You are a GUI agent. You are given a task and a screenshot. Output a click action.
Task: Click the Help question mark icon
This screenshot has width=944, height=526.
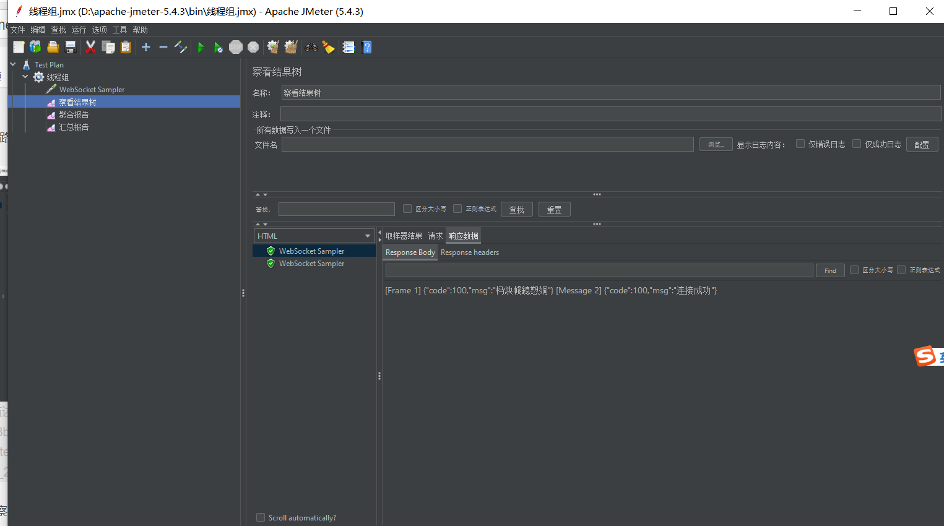click(366, 47)
